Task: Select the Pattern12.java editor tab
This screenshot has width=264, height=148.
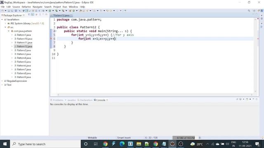Action: 61,15
